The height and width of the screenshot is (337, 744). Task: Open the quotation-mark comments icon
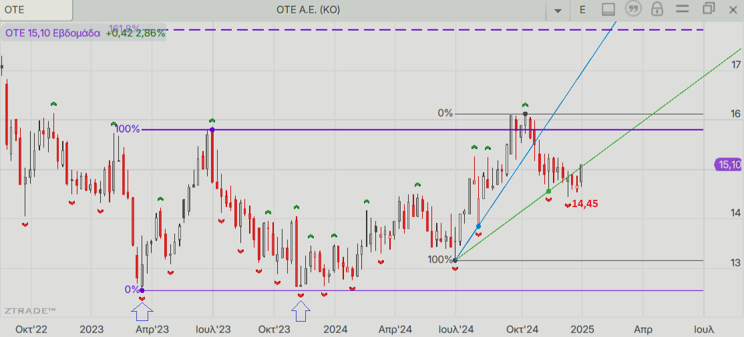click(632, 9)
